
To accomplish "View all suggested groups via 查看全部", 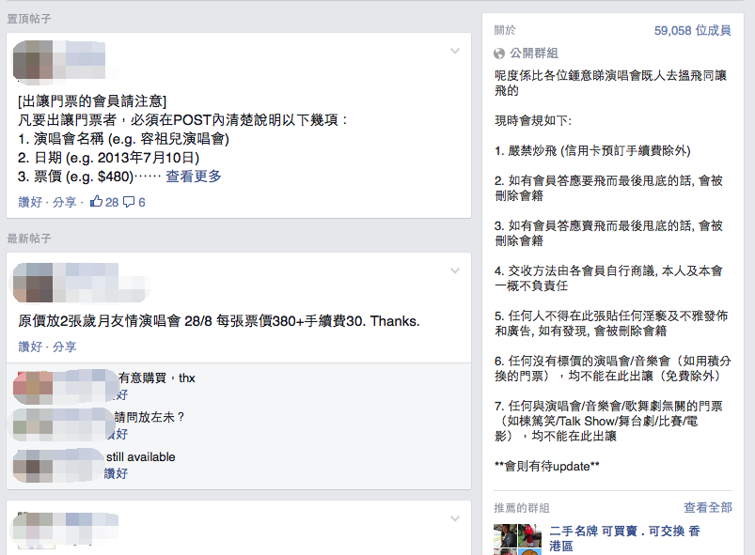I will coord(708,507).
